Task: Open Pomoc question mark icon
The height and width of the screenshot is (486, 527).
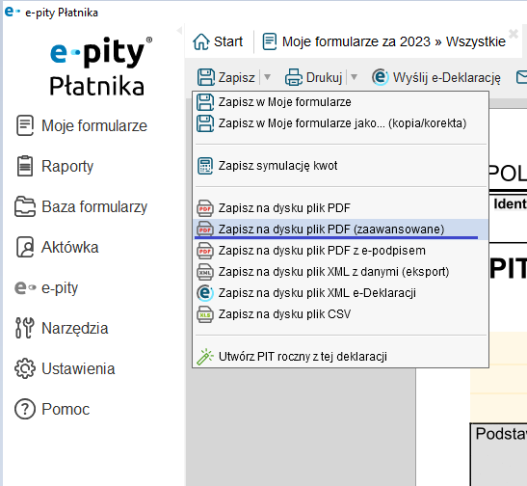Action: tap(24, 409)
